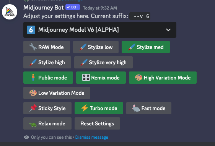Click the Midjourney Bot username
Viewport: 215px width, 146px height.
pos(44,8)
